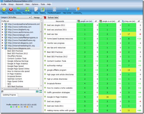
Task: Click the bing.com (en) column icon
Action: [123, 21]
